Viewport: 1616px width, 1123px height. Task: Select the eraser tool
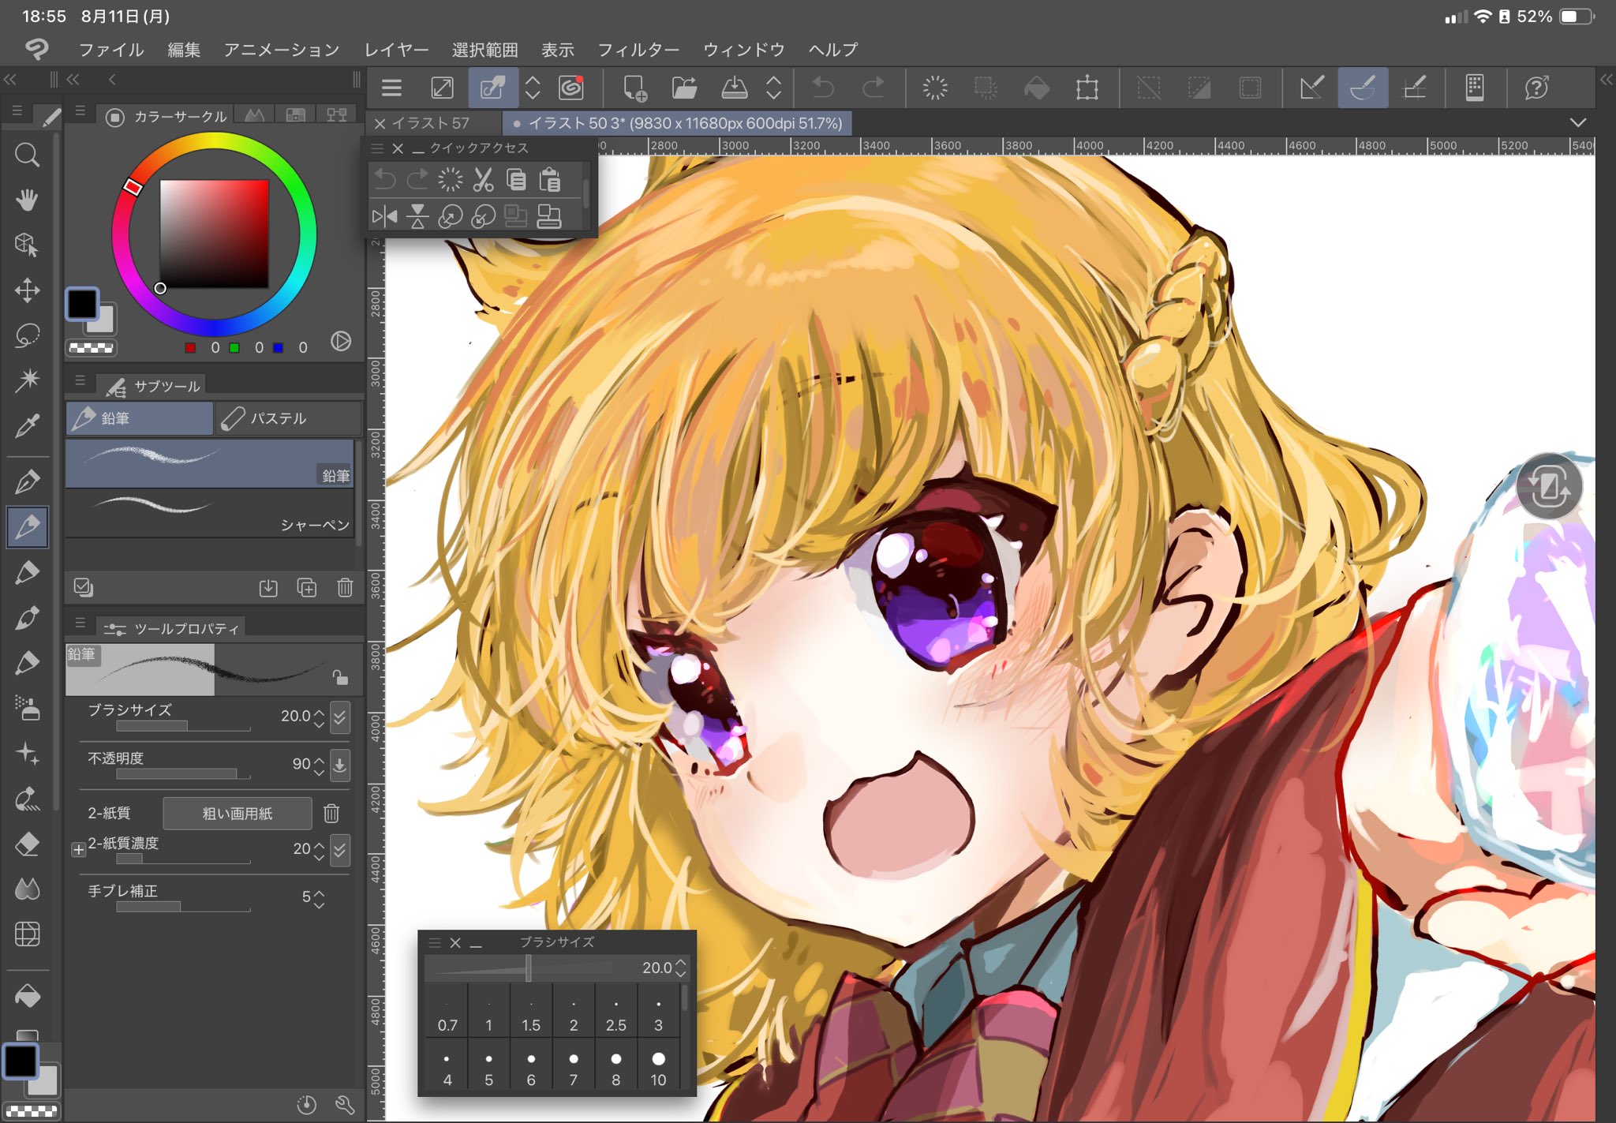pyautogui.click(x=27, y=844)
